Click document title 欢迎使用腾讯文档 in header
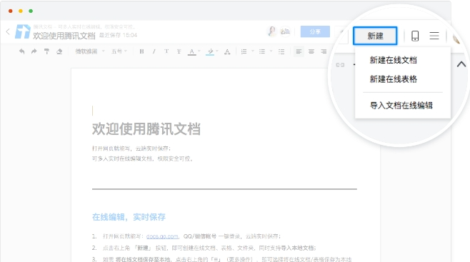 [x=64, y=36]
